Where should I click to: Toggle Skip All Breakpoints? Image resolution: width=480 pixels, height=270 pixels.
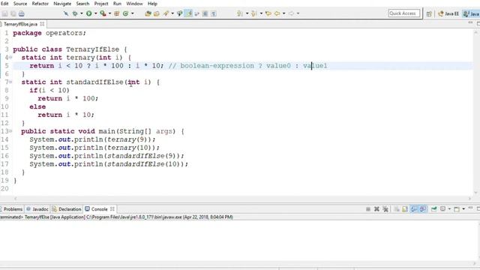(x=66, y=13)
